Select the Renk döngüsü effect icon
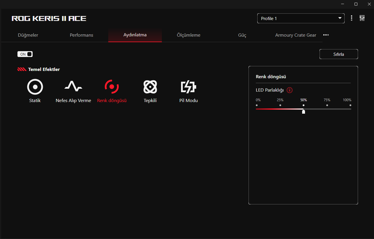374x239 pixels. 112,87
